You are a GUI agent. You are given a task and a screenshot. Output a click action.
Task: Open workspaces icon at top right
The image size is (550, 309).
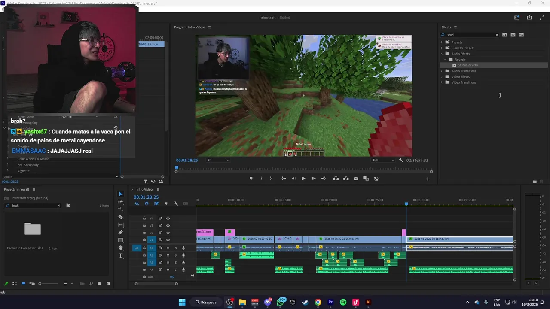pyautogui.click(x=516, y=18)
